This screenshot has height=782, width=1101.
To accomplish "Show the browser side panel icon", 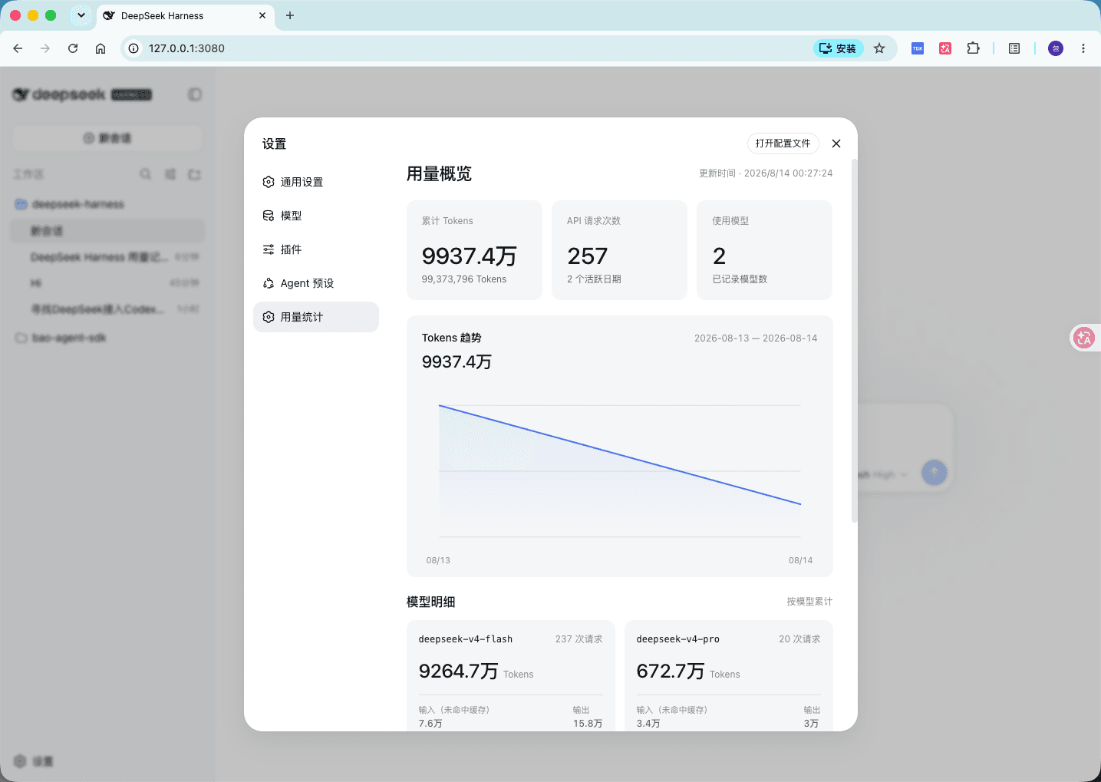I will [x=1014, y=48].
